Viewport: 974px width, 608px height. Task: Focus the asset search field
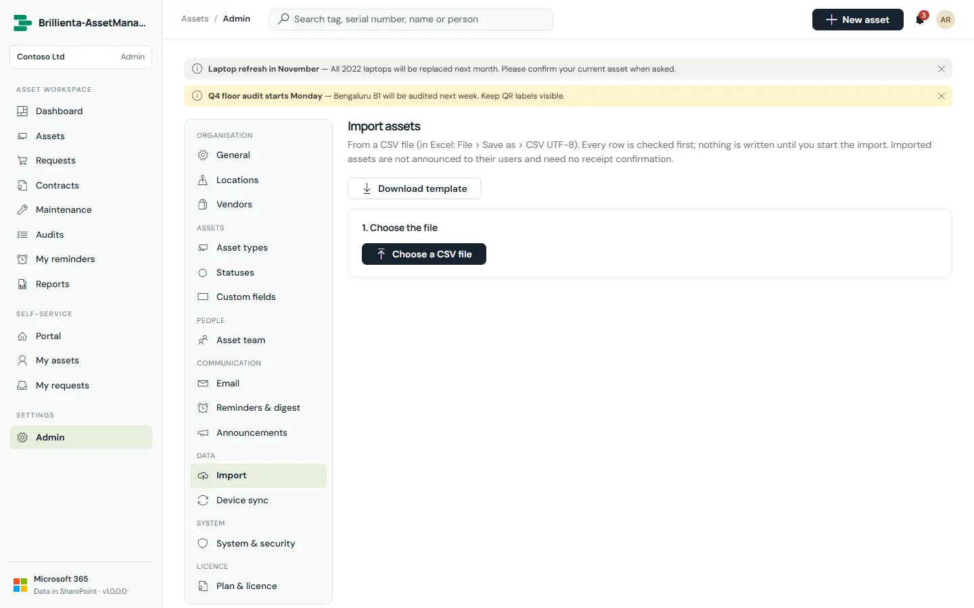(x=411, y=20)
